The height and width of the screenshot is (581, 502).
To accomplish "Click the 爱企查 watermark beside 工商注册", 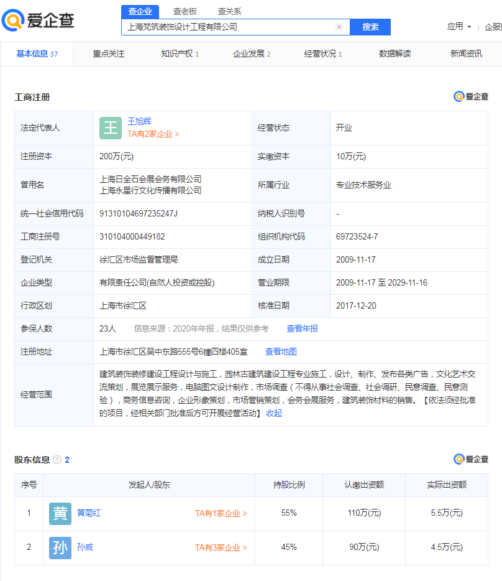I will (471, 96).
